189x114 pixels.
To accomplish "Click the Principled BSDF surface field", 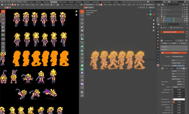I will 178,57.
